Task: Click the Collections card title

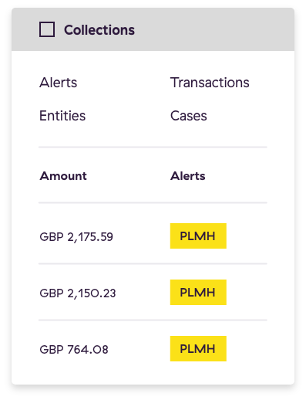Action: [99, 30]
